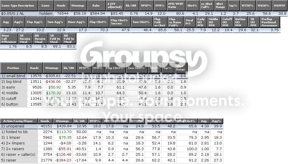The image size is (288, 164).
Task: Click SB Fold to Steal header
Action: click(x=55, y=39)
